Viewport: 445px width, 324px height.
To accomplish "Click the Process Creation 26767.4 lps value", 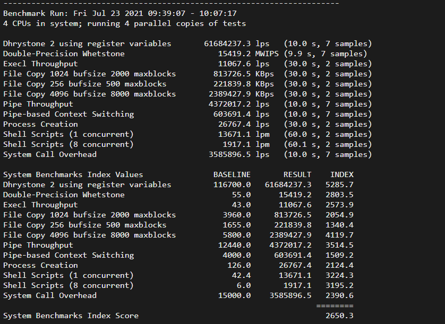I will (244, 124).
